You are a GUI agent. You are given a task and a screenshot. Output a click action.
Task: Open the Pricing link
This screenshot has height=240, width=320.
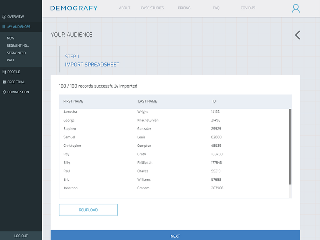[184, 8]
